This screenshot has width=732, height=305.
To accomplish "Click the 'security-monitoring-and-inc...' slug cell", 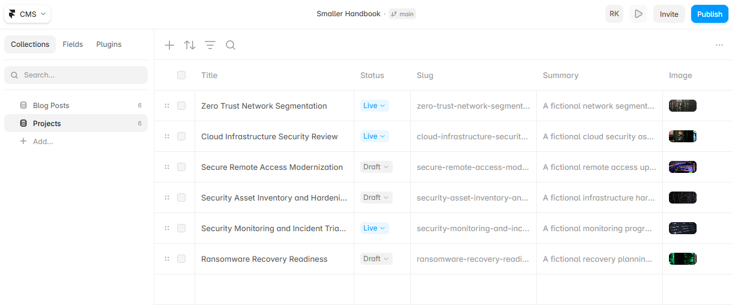I will point(473,228).
